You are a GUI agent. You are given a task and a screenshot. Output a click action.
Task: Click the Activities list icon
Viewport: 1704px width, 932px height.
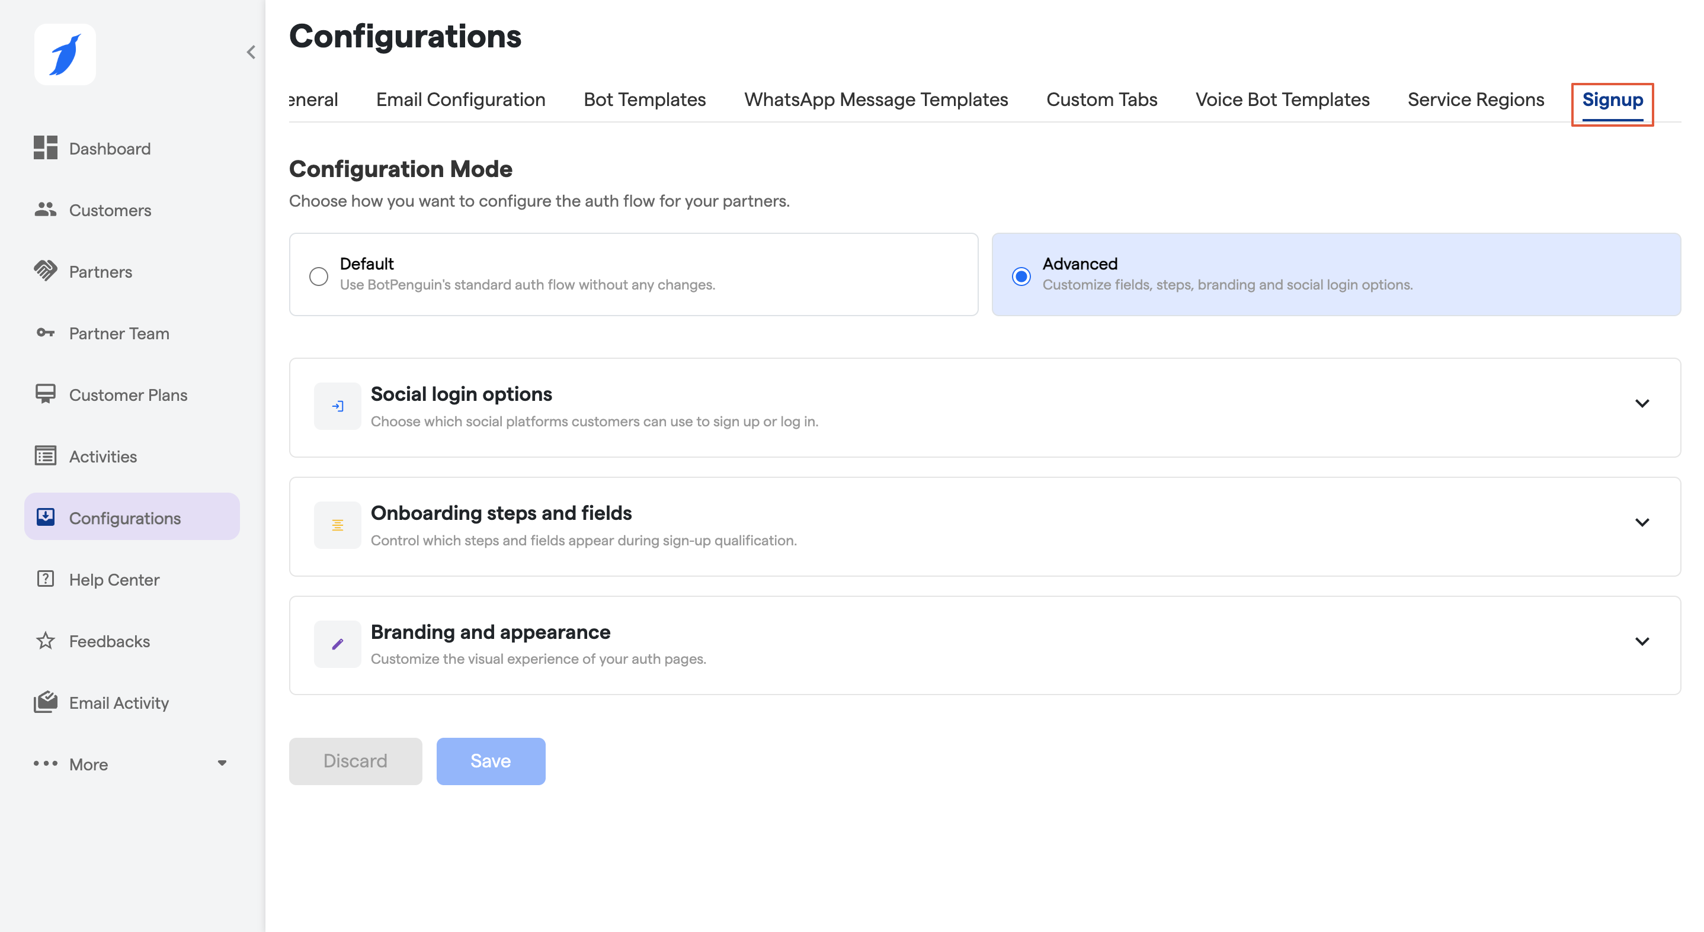pos(46,455)
